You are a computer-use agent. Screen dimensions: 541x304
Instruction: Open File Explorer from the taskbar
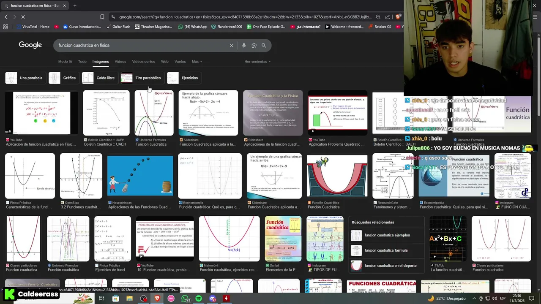129,299
